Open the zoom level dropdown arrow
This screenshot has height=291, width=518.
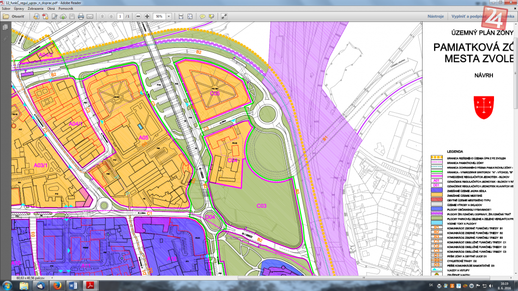coord(169,17)
